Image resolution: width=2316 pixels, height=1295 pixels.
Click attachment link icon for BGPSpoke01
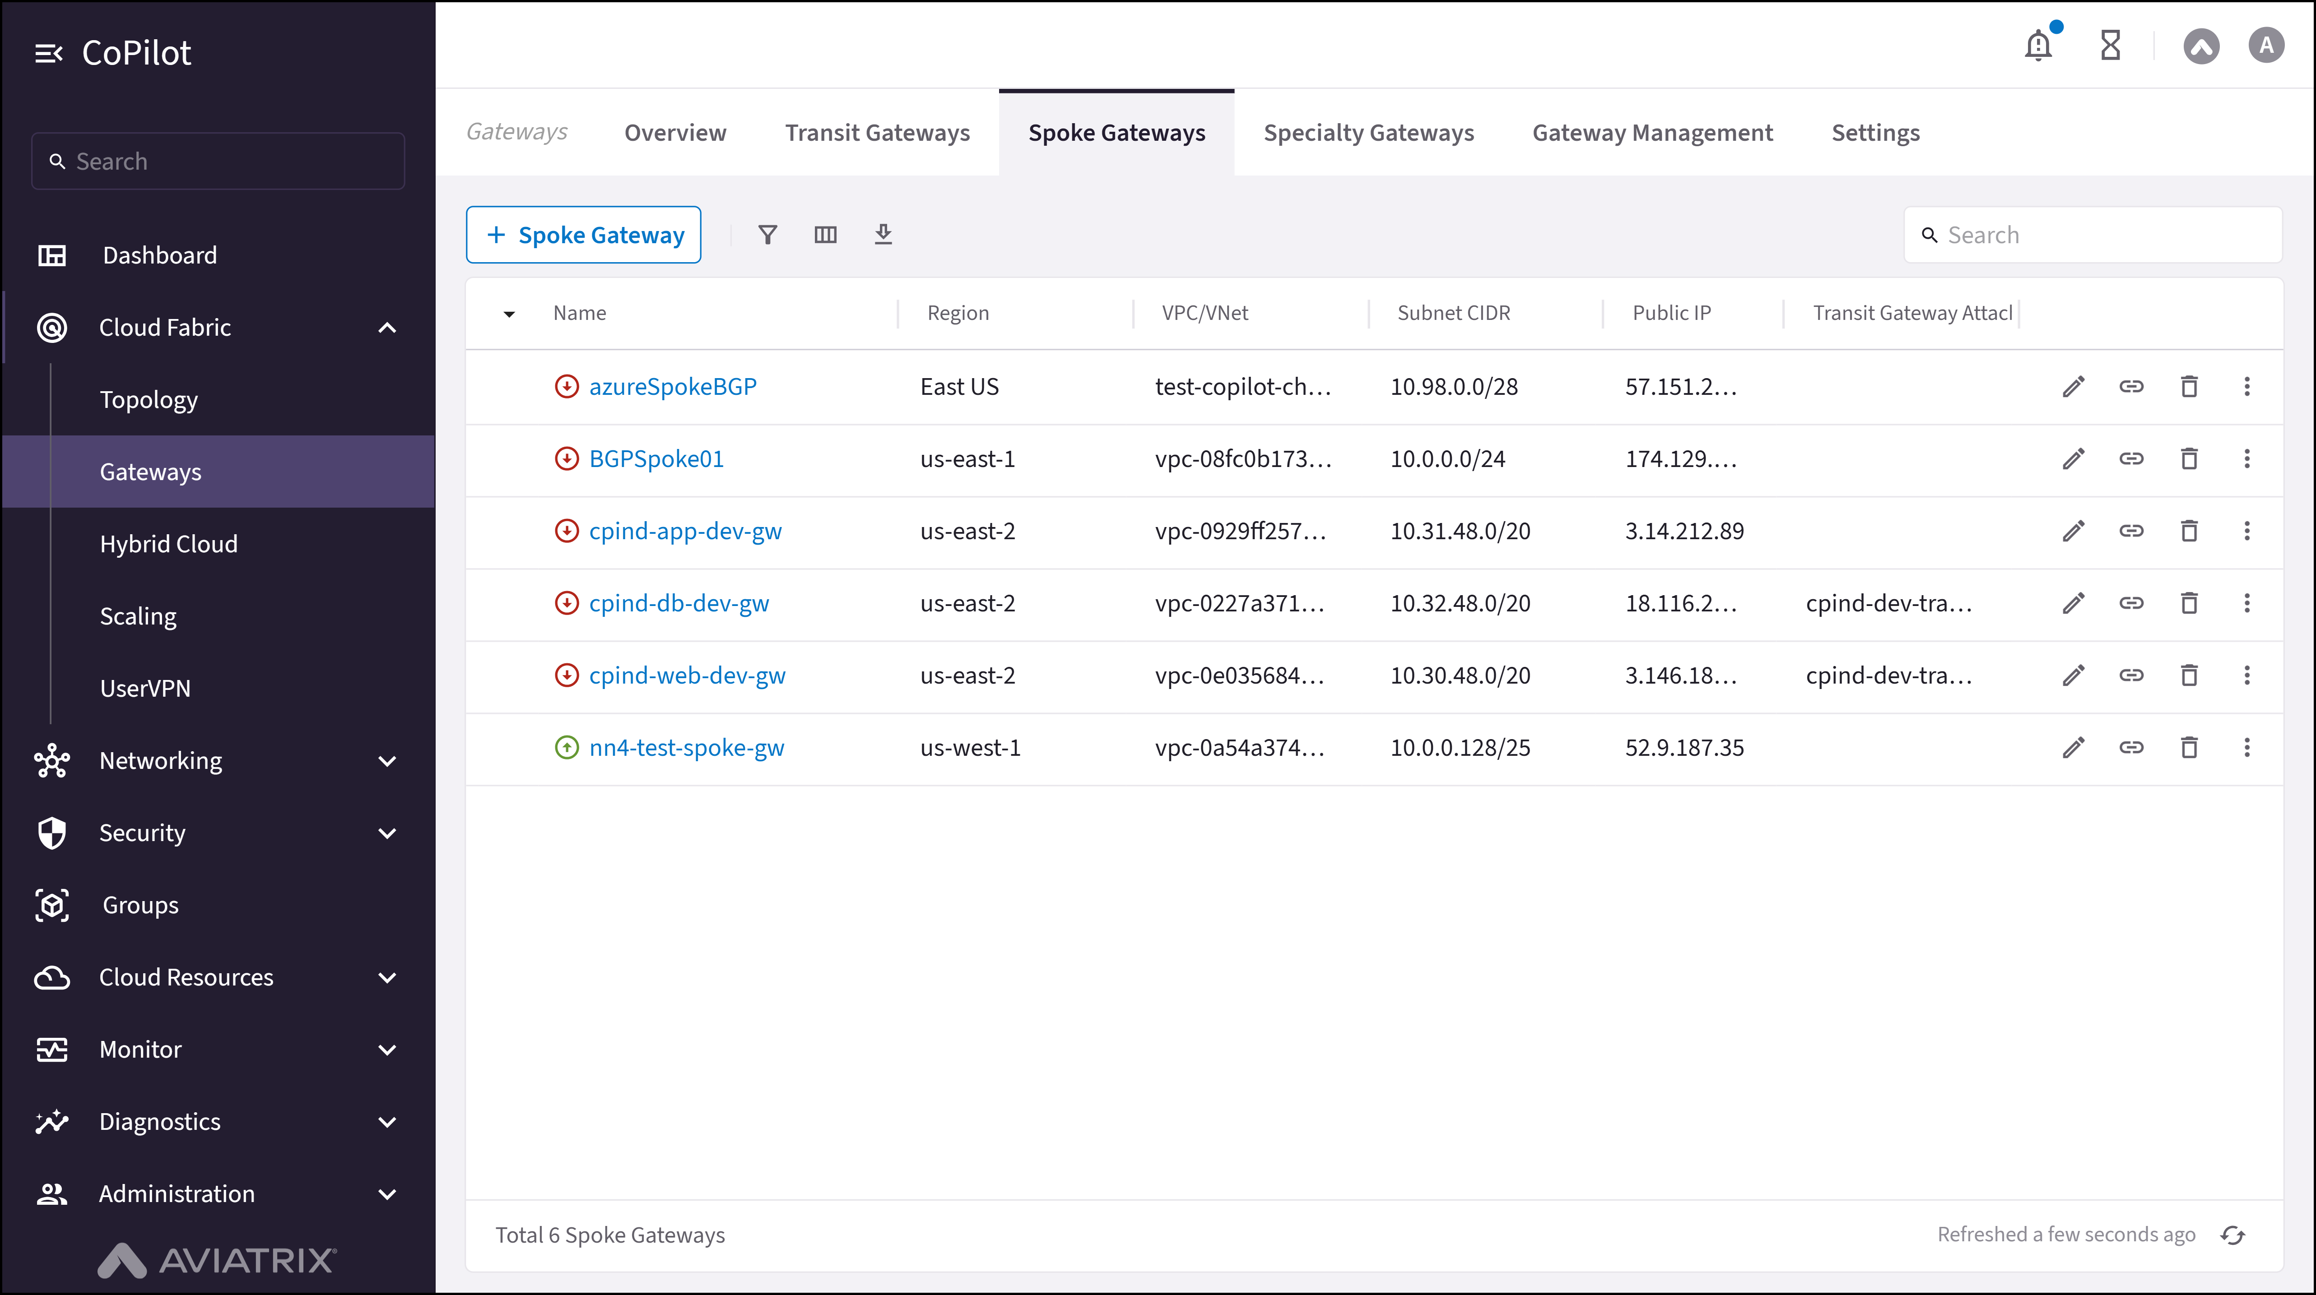point(2131,458)
